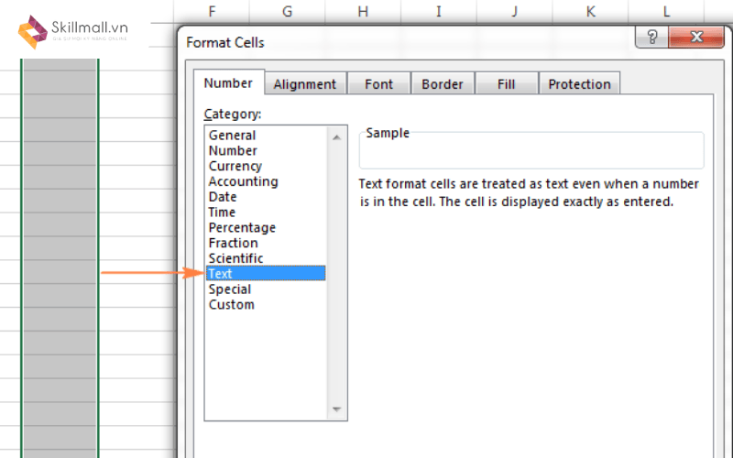The width and height of the screenshot is (733, 458).
Task: Close the Format Cells dialog
Action: tap(696, 37)
